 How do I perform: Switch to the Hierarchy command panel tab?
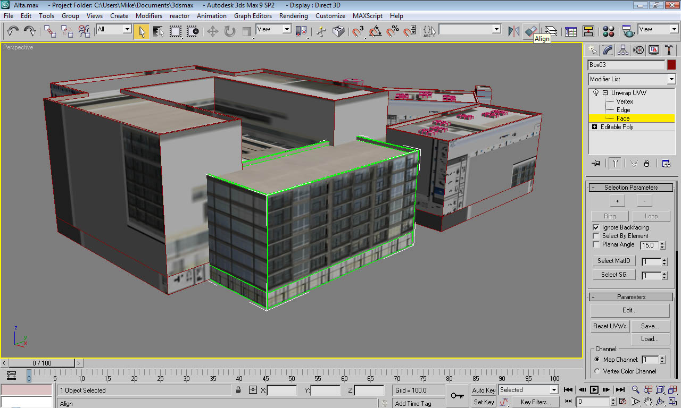(x=623, y=50)
